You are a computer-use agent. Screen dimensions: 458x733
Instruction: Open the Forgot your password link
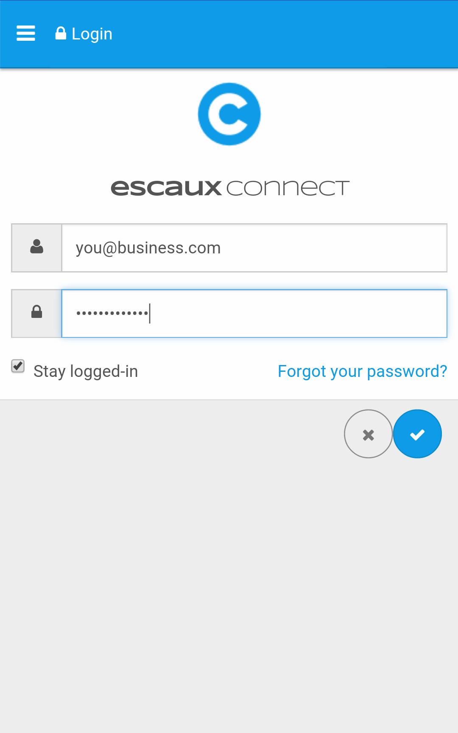(x=362, y=371)
